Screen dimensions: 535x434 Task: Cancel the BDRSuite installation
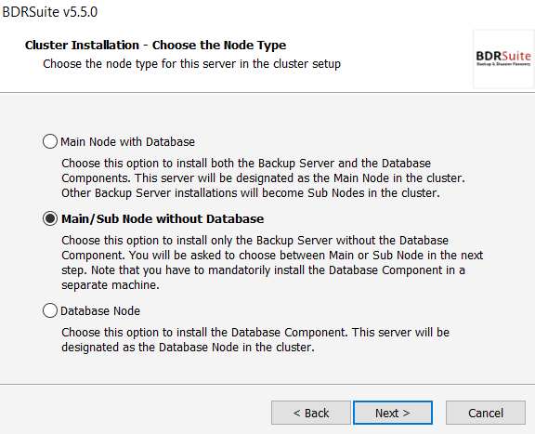(x=486, y=413)
